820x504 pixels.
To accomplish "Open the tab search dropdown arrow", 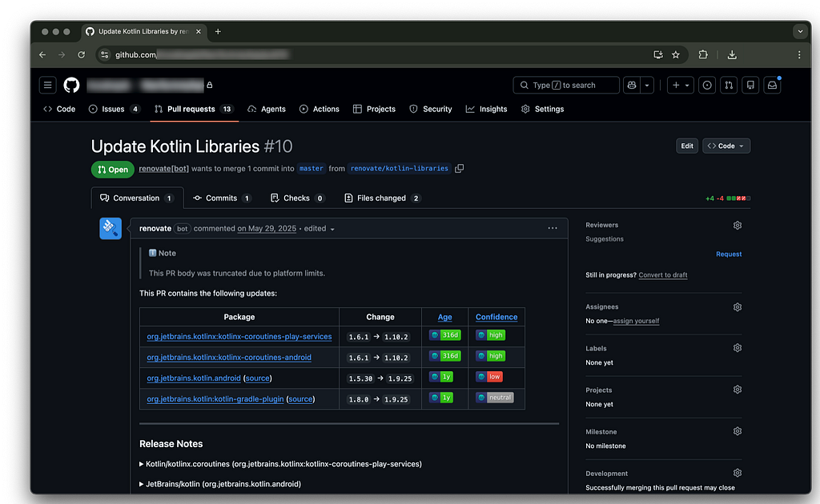I will pos(800,31).
